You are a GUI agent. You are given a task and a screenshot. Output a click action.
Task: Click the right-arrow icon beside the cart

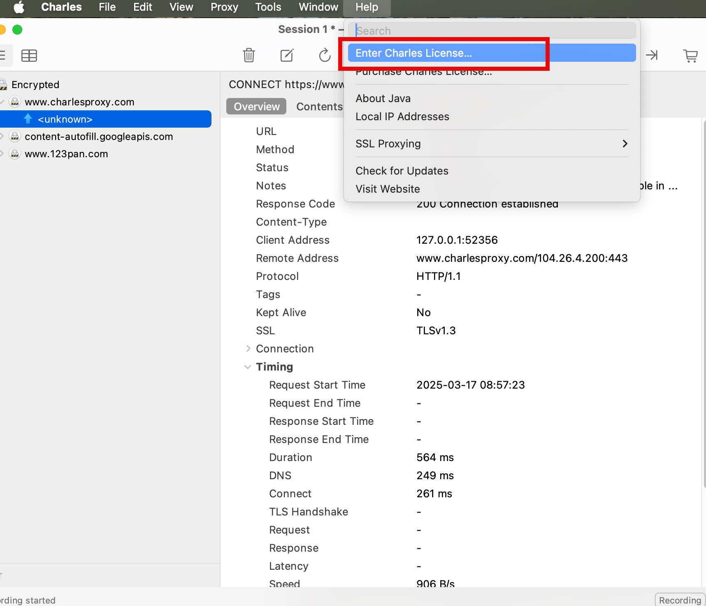click(652, 55)
